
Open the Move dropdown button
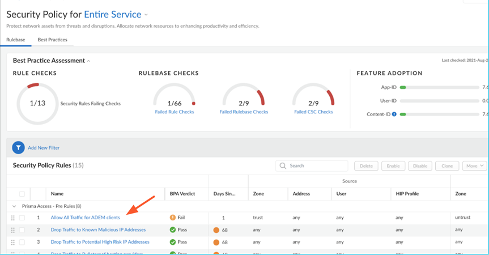click(474, 166)
